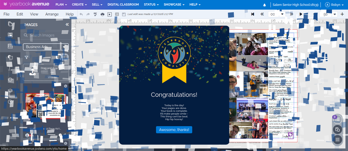Screen dimensions: 348x151
Task: Open the notifications bell
Action: tap(264, 5)
